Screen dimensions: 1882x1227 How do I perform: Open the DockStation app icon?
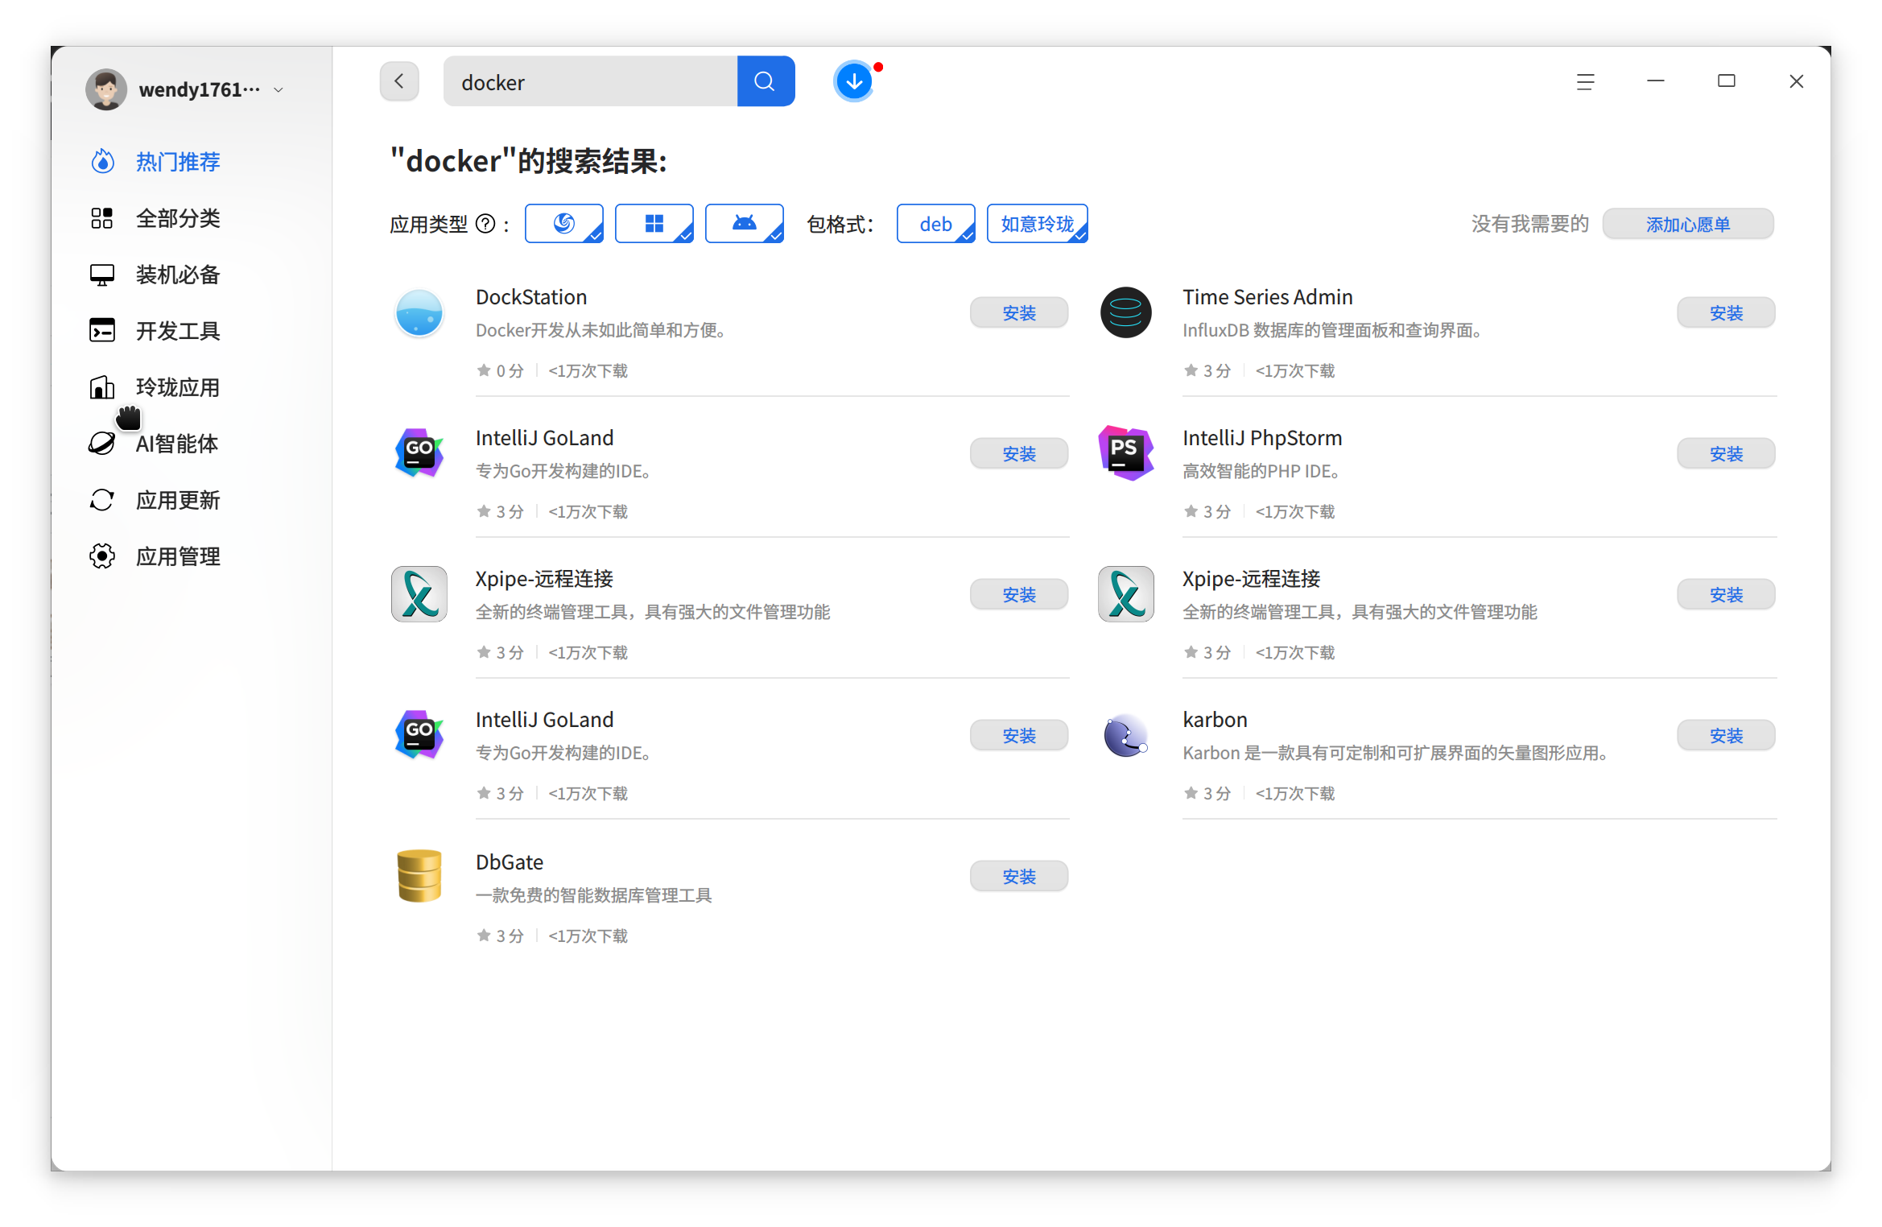[419, 312]
